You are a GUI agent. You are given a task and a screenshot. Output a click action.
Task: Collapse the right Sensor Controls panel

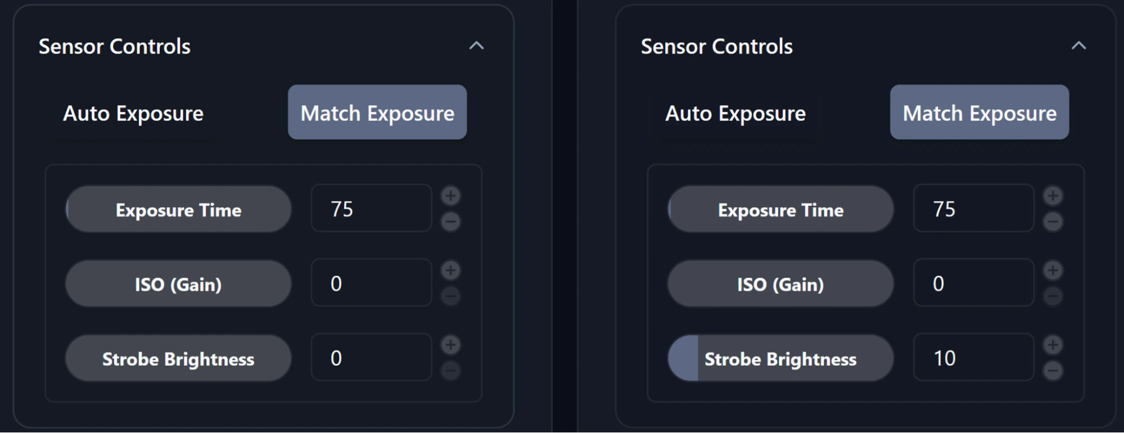pyautogui.click(x=1078, y=46)
